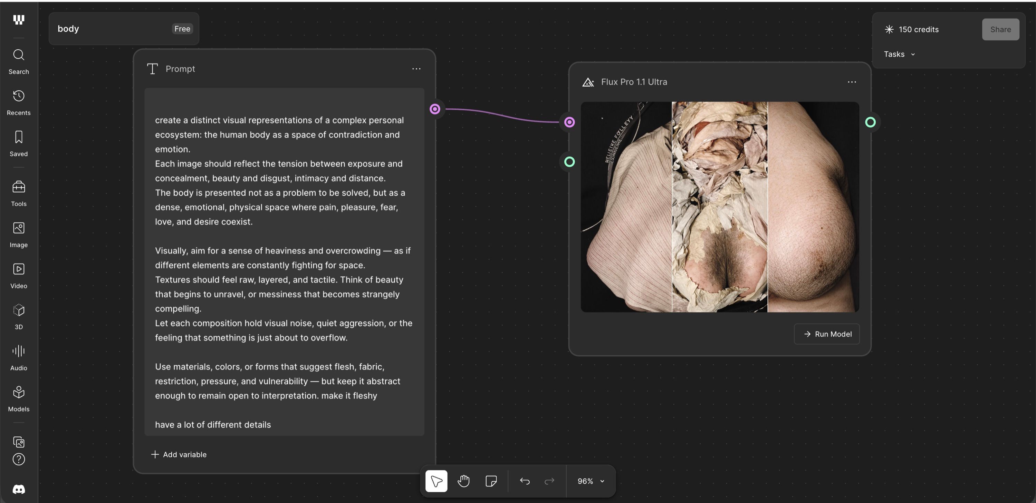The height and width of the screenshot is (503, 1036).
Task: Open the 96% zoom level dropdown
Action: (x=591, y=481)
